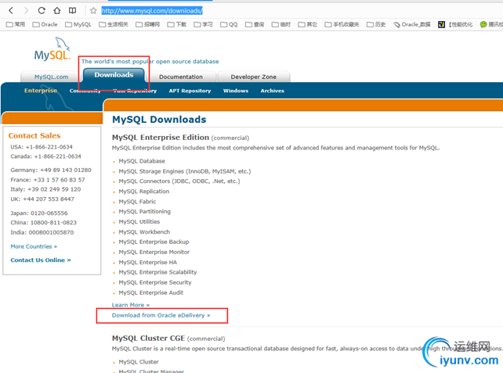Open the 临时 bookmarks folder
This screenshot has width=503, height=373.
281,24
